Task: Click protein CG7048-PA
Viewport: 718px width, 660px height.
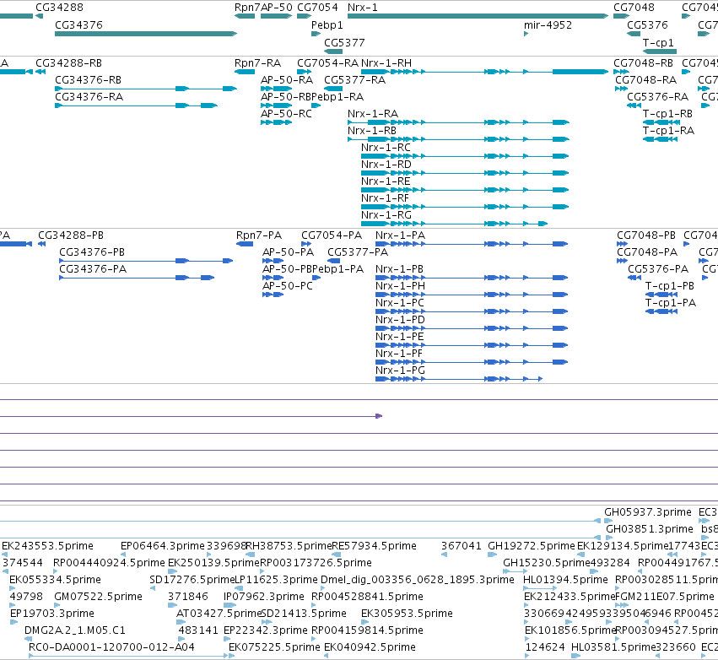Action: pyautogui.click(x=647, y=252)
